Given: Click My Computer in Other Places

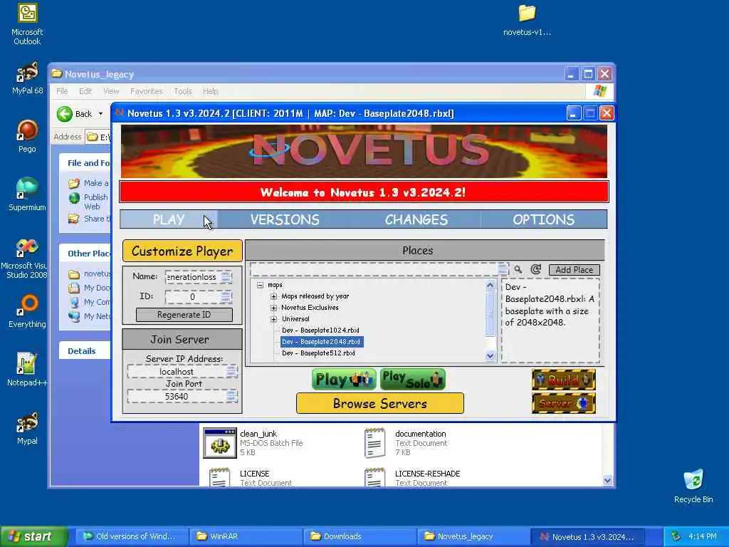Looking at the screenshot, I should [74, 302].
